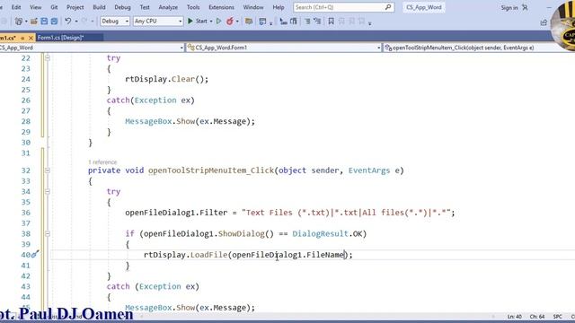
Task: Collapse the try block at line 34
Action: pos(48,191)
